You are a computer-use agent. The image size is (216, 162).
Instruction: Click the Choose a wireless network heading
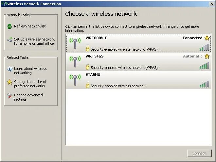(101, 14)
